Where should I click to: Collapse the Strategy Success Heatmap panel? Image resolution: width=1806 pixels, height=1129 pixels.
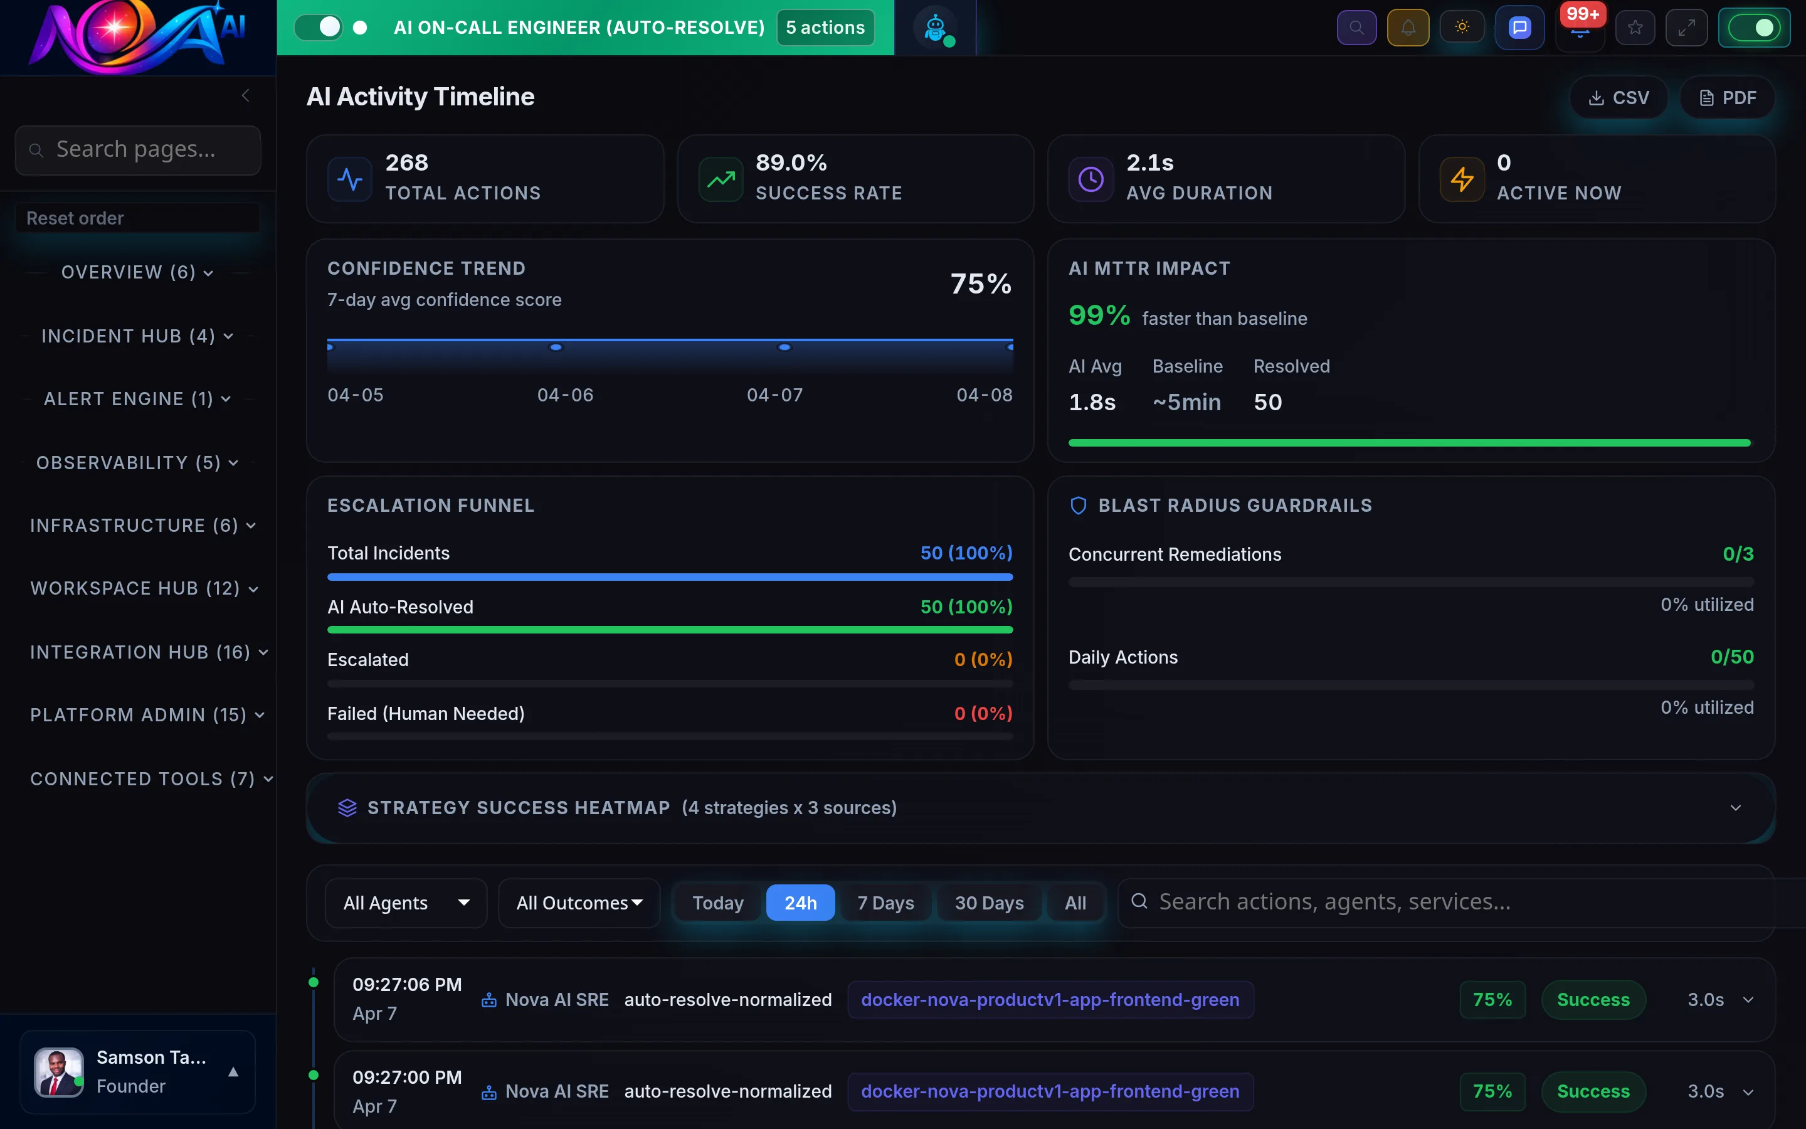(1736, 807)
